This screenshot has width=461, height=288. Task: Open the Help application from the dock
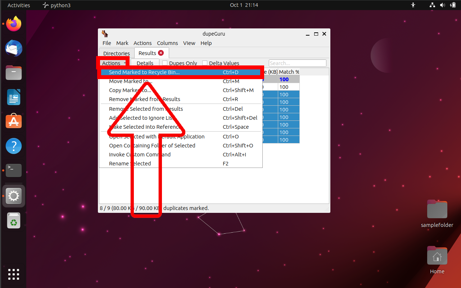tap(13, 146)
